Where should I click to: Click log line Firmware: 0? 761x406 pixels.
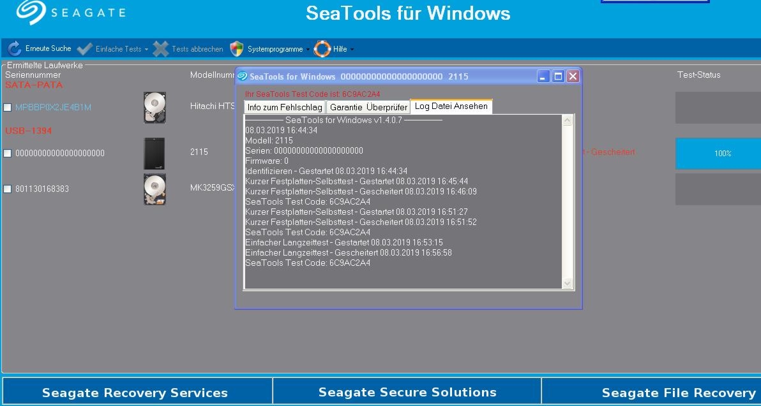coord(267,161)
